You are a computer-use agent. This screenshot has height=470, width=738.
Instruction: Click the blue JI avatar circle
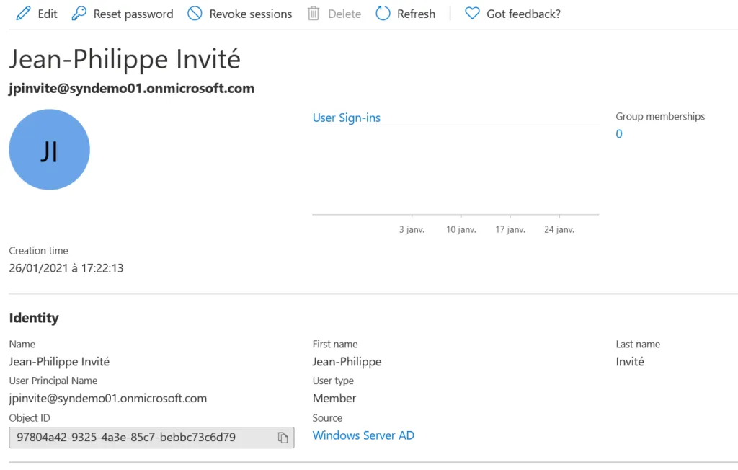tap(49, 150)
